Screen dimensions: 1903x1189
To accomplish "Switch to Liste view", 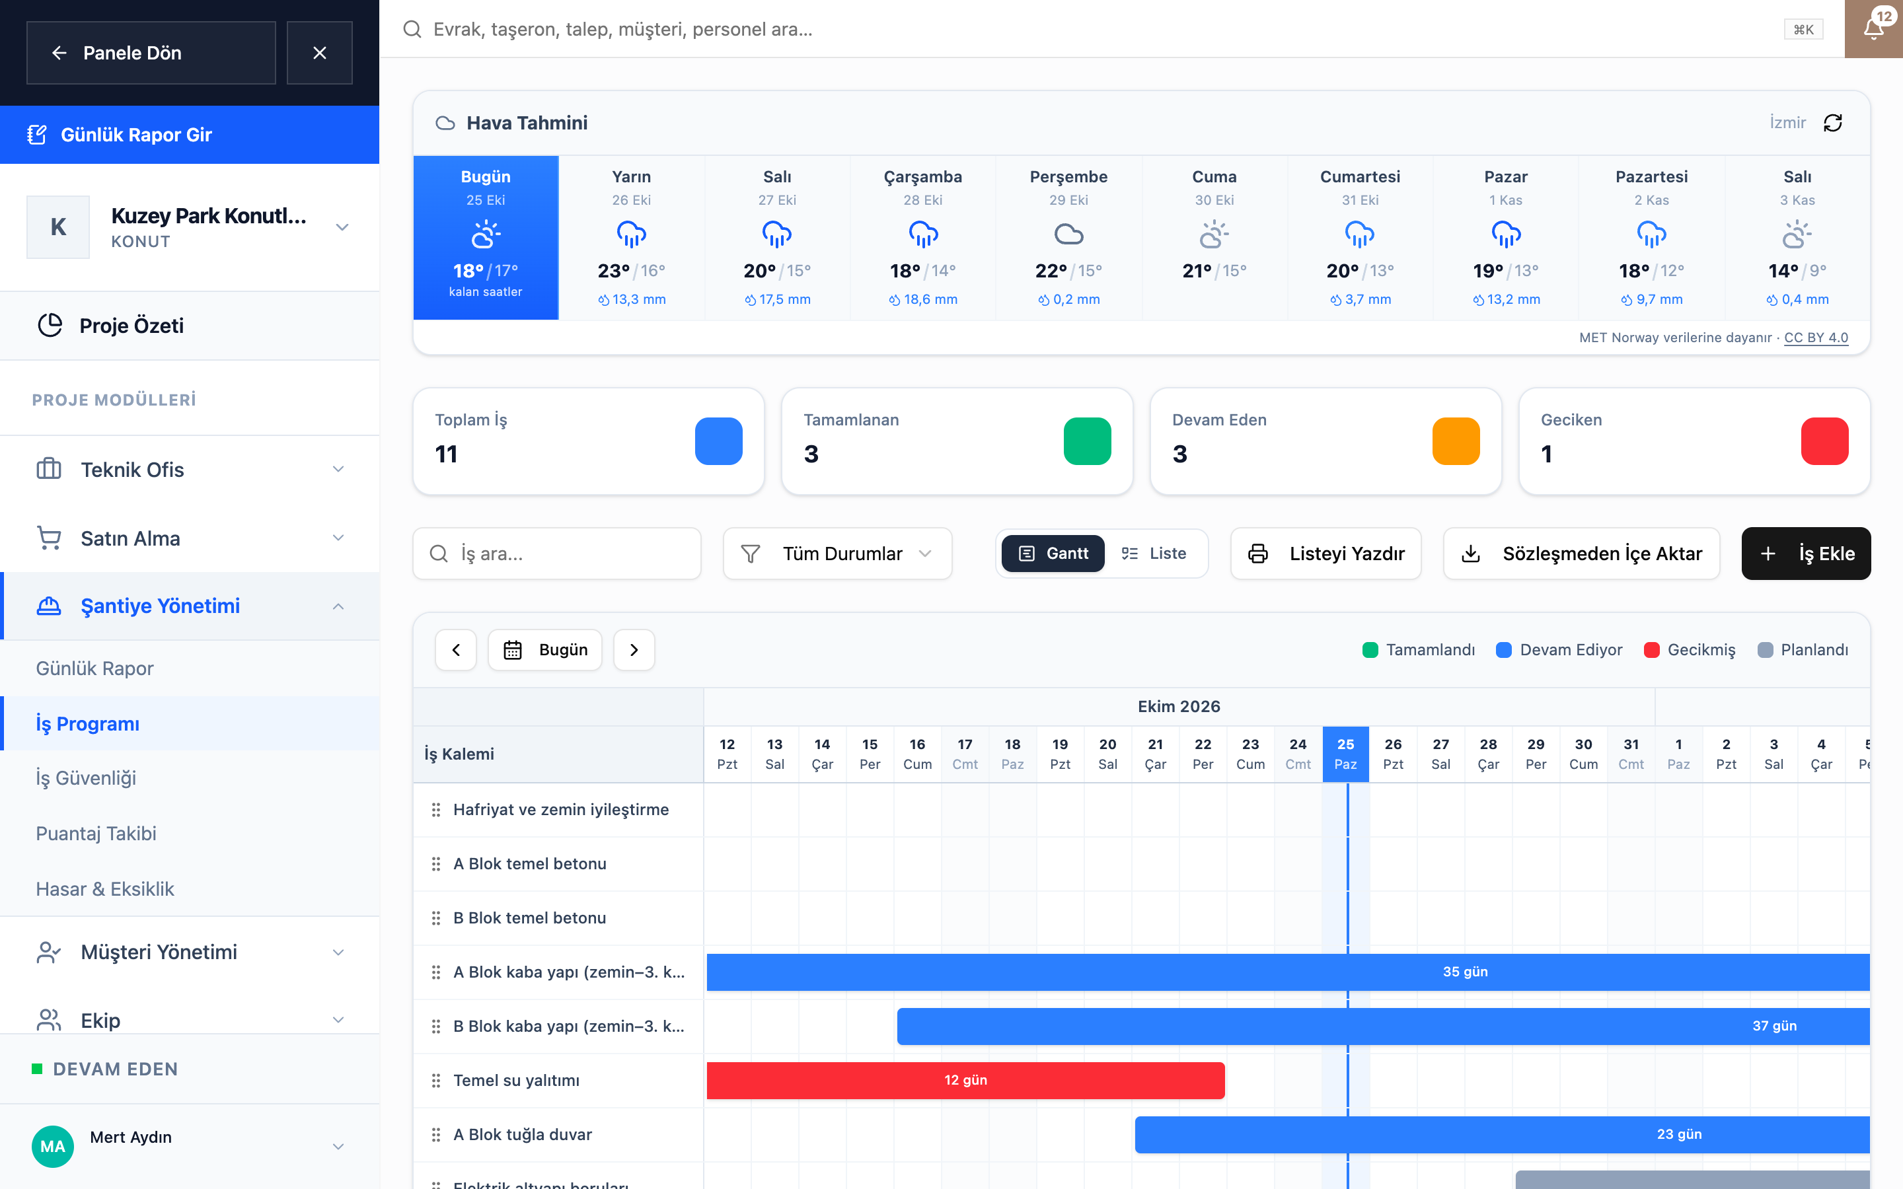I will 1154,554.
